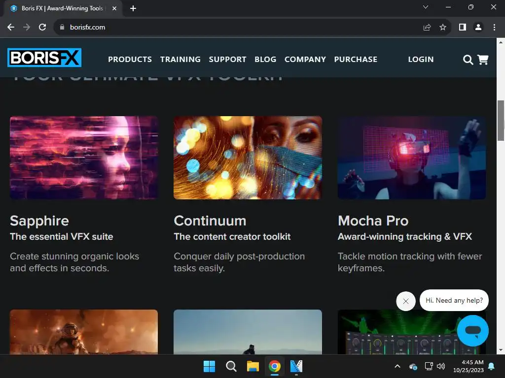This screenshot has height=378, width=505.
Task: Open the Mocha Pro product thumbnail
Action: tap(412, 158)
